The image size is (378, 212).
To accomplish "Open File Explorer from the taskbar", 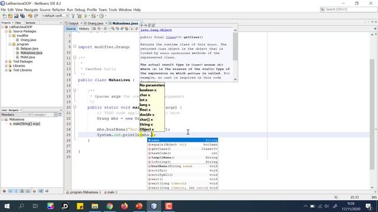I will [94, 206].
